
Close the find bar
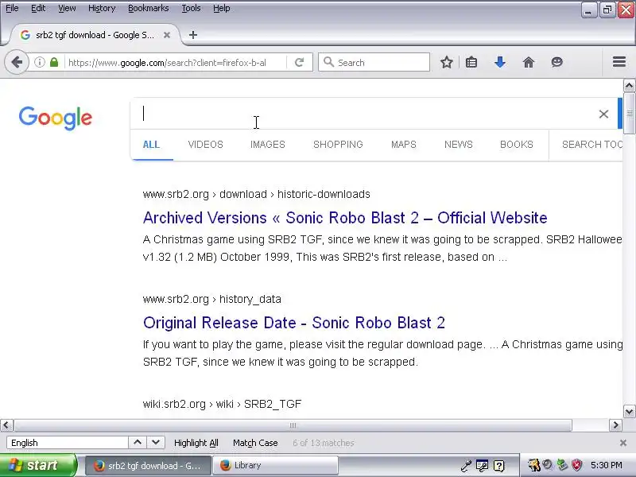click(623, 443)
